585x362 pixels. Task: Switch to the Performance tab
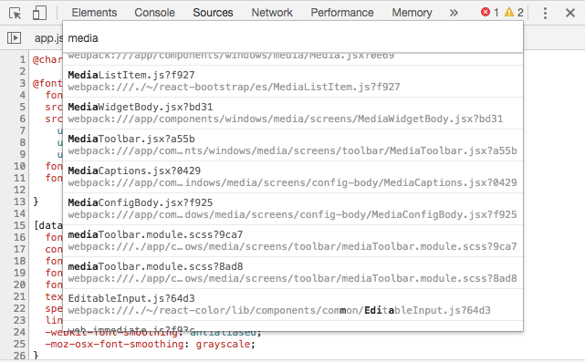coord(342,13)
